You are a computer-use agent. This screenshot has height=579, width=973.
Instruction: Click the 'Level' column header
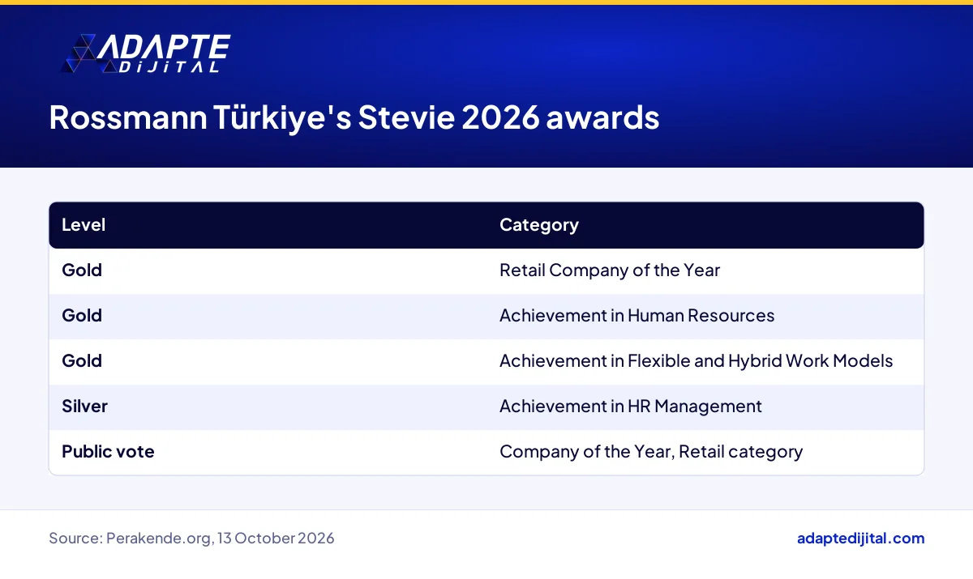pyautogui.click(x=84, y=225)
